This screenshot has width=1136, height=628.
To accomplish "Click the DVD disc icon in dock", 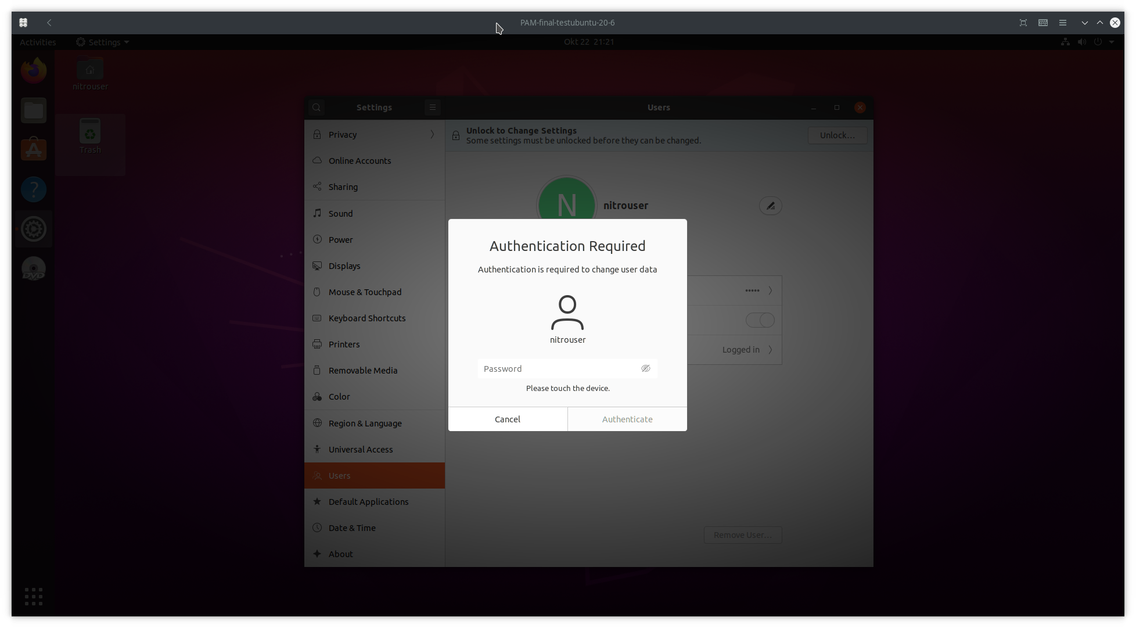I will [34, 268].
